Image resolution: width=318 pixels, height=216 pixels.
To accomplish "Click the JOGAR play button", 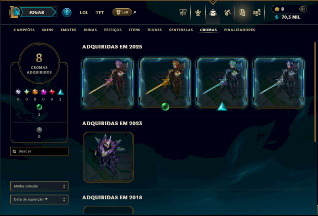I will [37, 12].
